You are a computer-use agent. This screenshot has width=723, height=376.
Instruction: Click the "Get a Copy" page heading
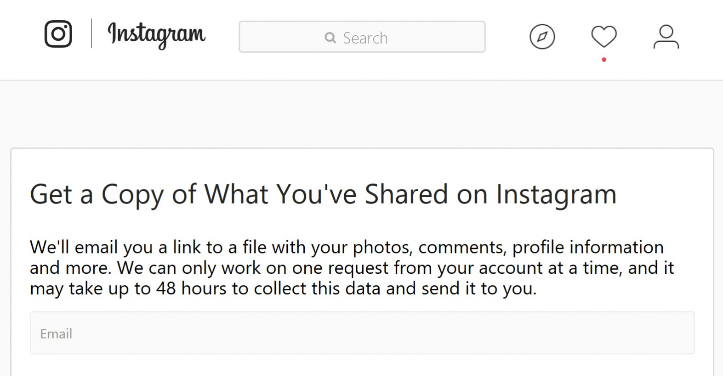point(323,194)
